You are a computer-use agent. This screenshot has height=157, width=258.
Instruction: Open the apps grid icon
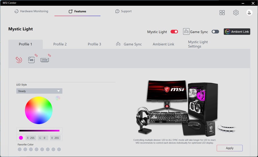[x=222, y=13]
